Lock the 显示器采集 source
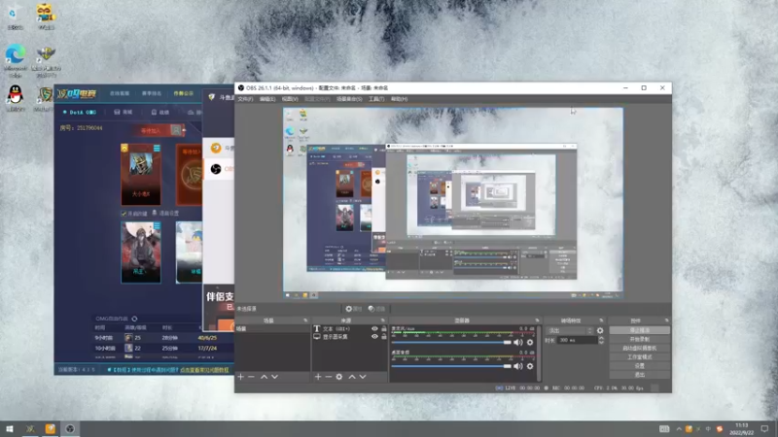The image size is (778, 437). tap(384, 336)
